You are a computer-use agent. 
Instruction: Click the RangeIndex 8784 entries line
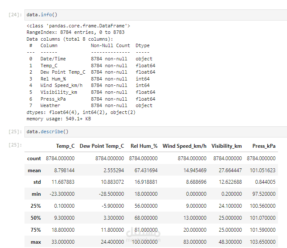click(76, 33)
